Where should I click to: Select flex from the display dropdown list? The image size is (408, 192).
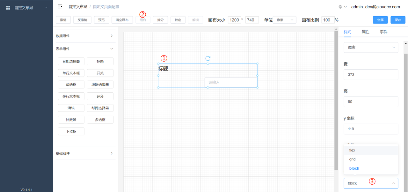pyautogui.click(x=352, y=150)
